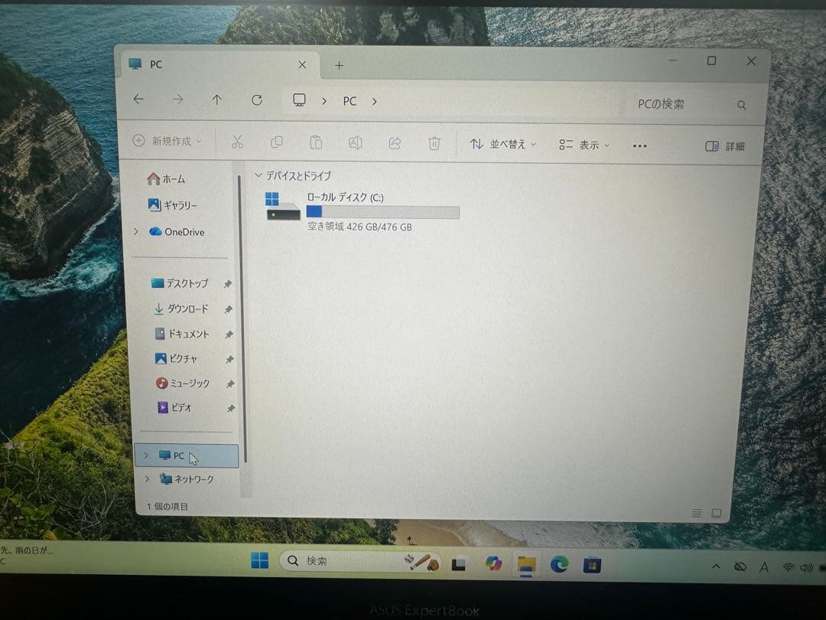This screenshot has height=620, width=826.
Task: Open ダウンロード quick access folder
Action: [180, 309]
